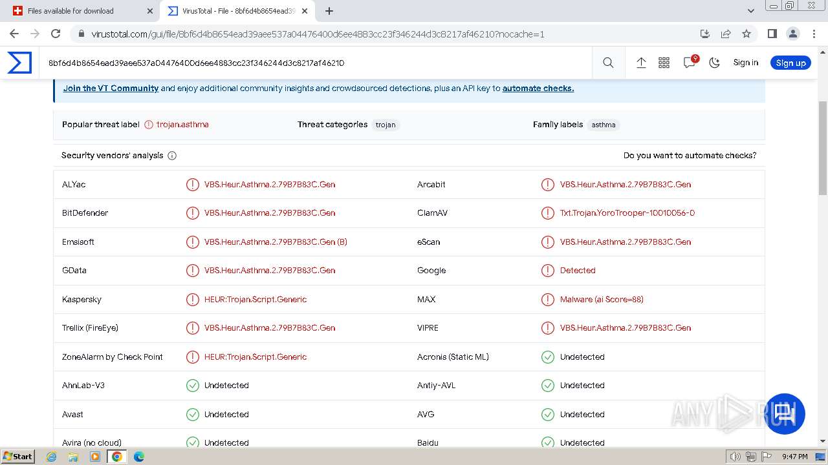Image resolution: width=828 pixels, height=465 pixels.
Task: Open the VirusTotal logo home icon
Action: tap(19, 63)
